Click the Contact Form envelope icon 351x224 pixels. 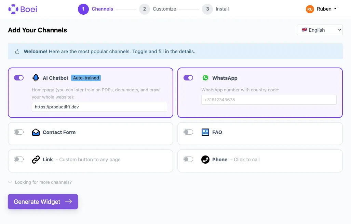pyautogui.click(x=36, y=132)
